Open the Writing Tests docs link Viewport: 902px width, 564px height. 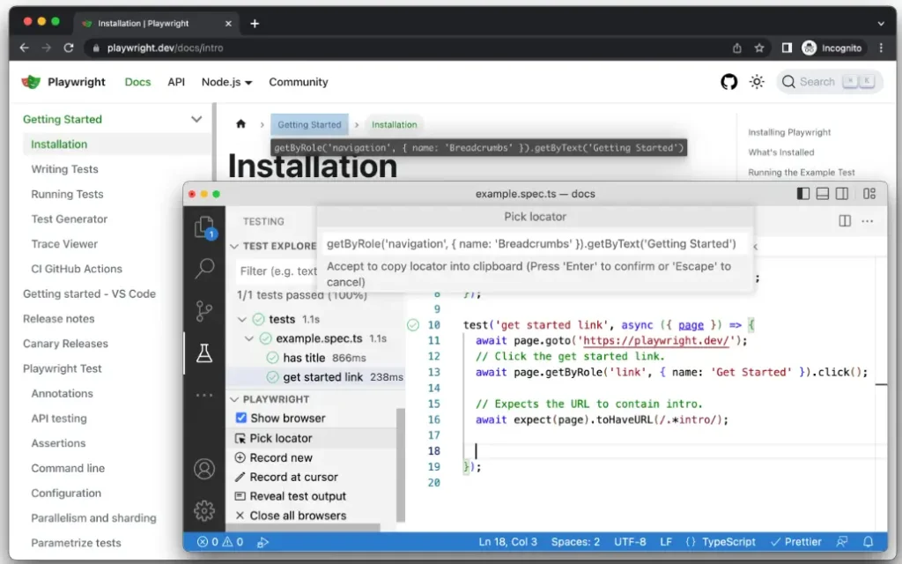point(64,169)
